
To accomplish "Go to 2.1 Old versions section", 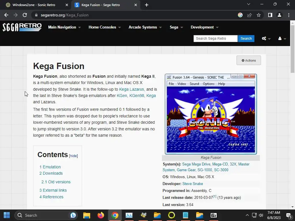I will tap(56, 182).
